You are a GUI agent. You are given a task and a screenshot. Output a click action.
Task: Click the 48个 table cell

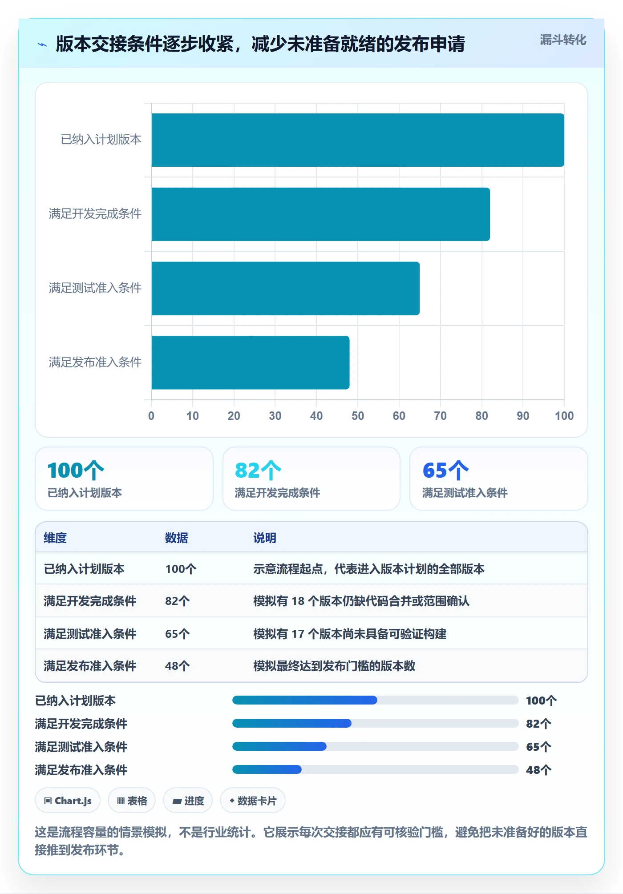click(178, 666)
